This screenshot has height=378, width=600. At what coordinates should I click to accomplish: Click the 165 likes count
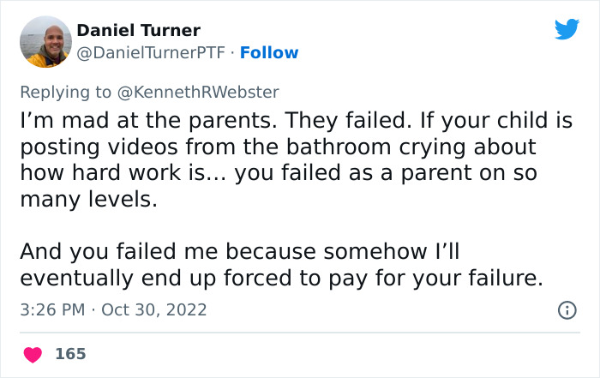pos(70,354)
